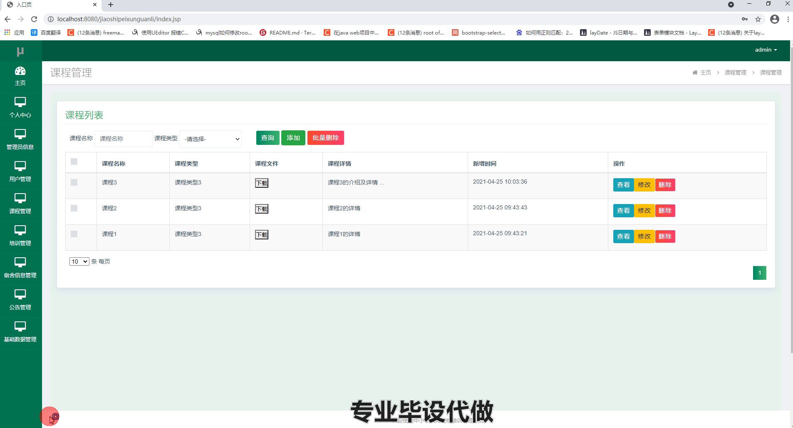Viewport: 793px width, 428px height.
Task: Open 百度翻译 bookmark
Action: (x=46, y=32)
